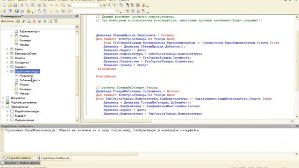Delete object with the red X icon
The image size is (299, 168).
click(x=34, y=21)
